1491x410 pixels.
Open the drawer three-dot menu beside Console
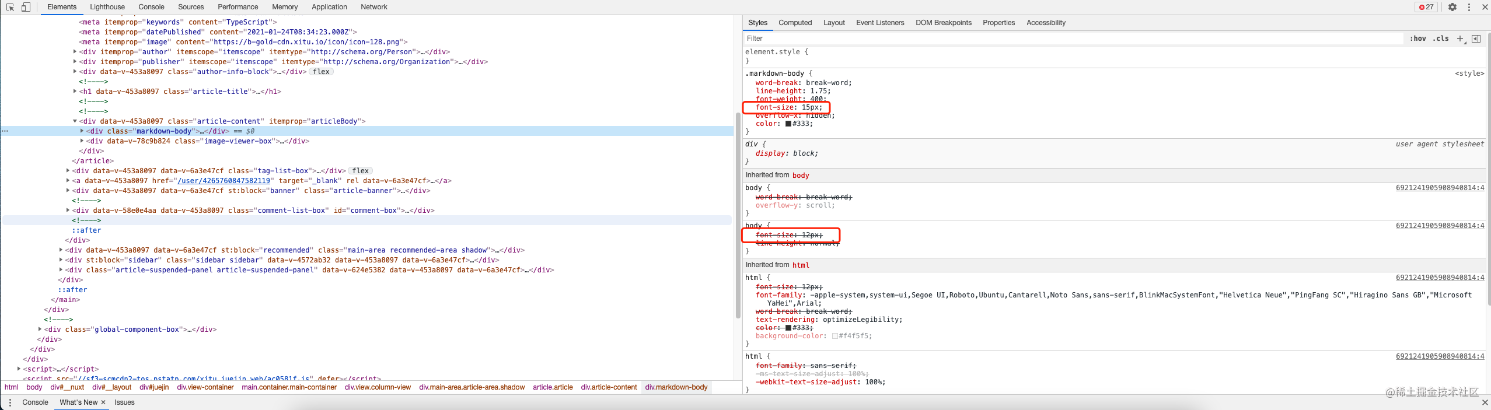10,402
